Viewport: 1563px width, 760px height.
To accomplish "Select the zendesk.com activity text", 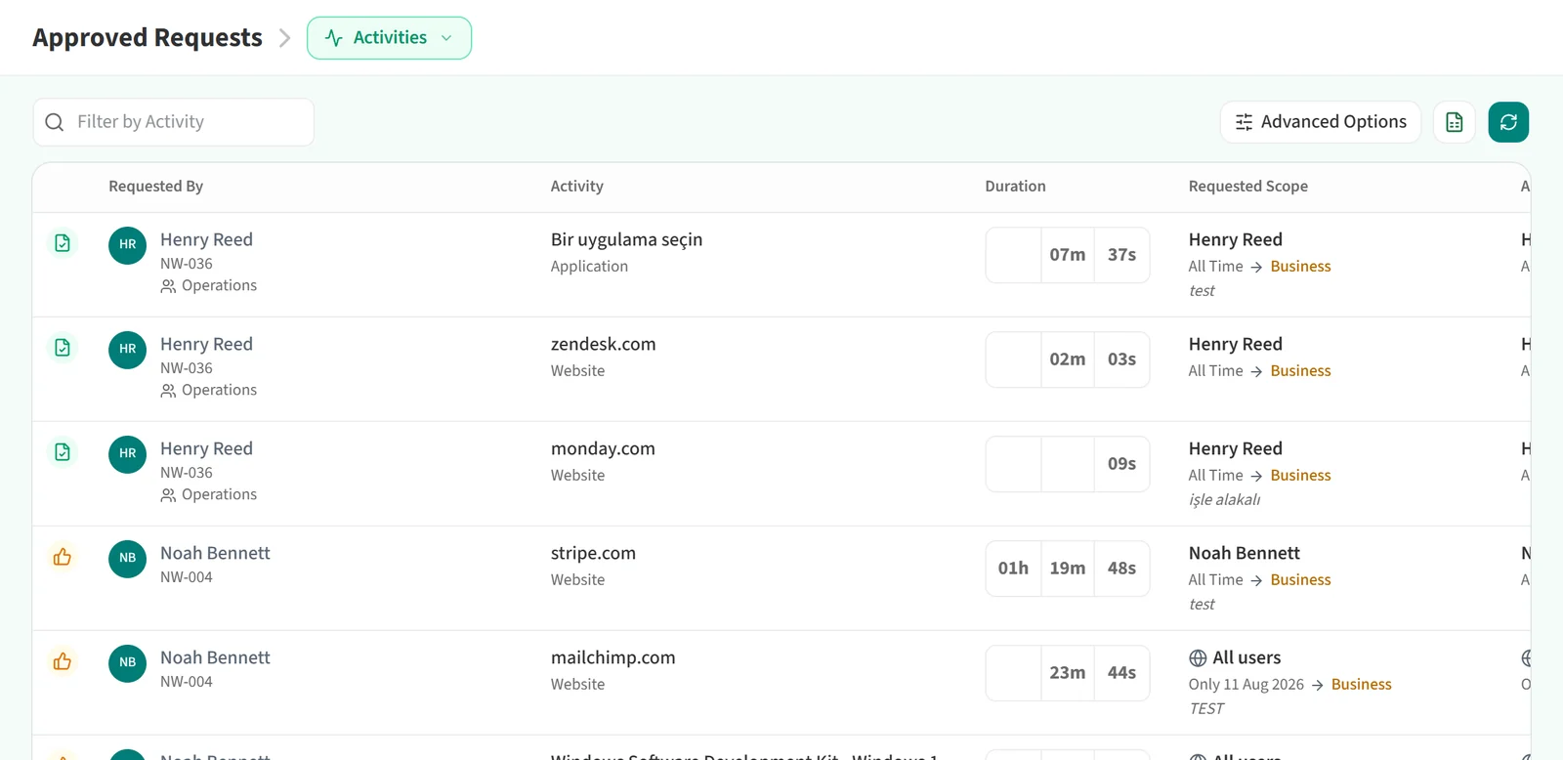I will [x=604, y=344].
